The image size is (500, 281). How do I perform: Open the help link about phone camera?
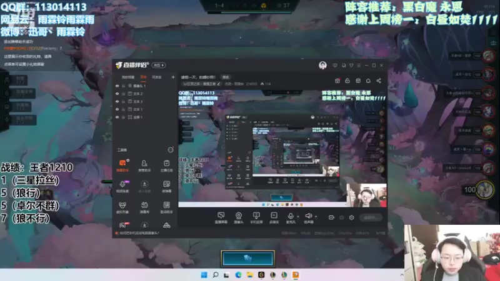tap(139, 233)
